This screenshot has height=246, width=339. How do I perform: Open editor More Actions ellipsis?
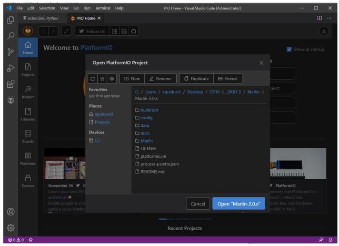pos(329,18)
